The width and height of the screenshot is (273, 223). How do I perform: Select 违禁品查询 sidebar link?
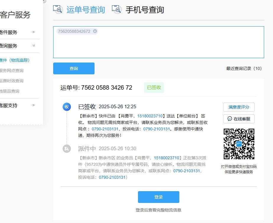pos(9,91)
